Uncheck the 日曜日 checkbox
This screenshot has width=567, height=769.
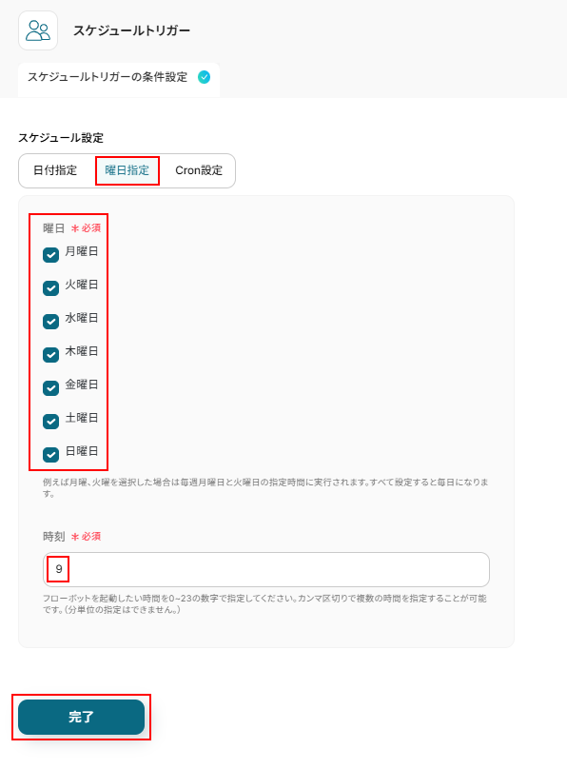pyautogui.click(x=51, y=455)
